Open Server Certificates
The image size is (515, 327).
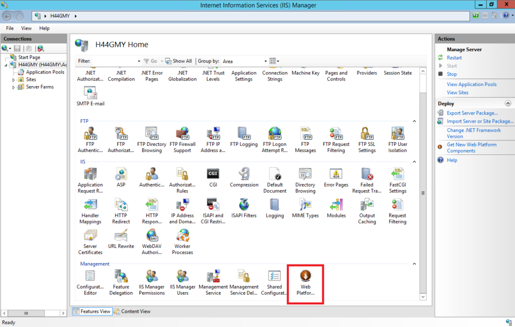click(90, 238)
